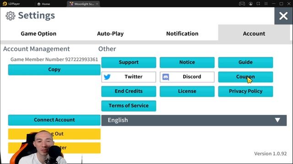Open the Discord link button
This screenshot has width=293, height=164.
point(187,77)
